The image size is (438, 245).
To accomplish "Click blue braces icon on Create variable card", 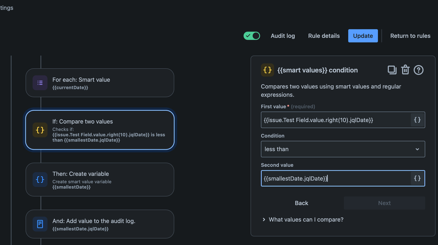I will tap(40, 179).
